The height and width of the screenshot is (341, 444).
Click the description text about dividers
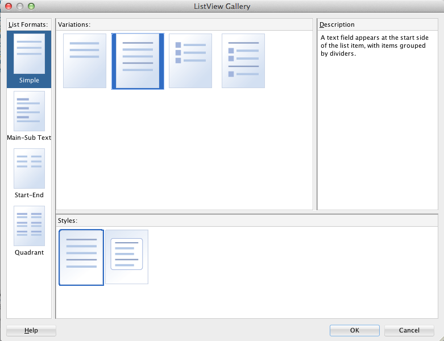pos(374,45)
